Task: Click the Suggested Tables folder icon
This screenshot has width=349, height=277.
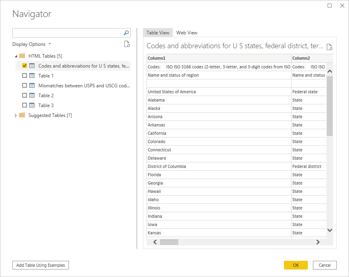Action: [22, 115]
